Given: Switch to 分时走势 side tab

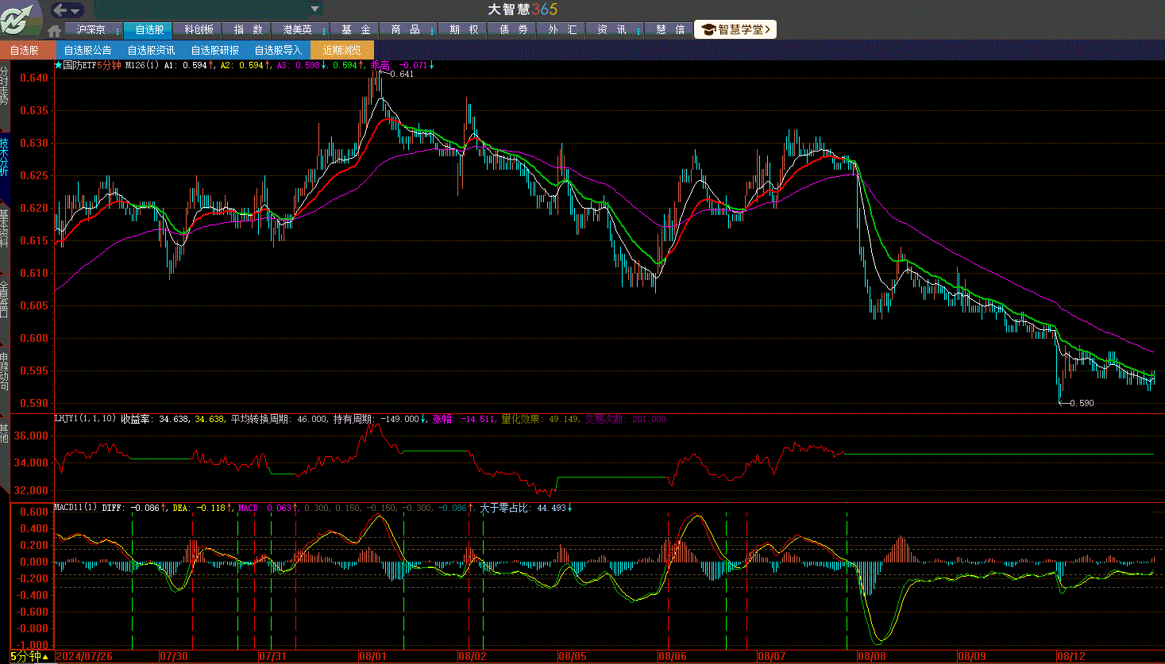Looking at the screenshot, I should click(x=5, y=86).
